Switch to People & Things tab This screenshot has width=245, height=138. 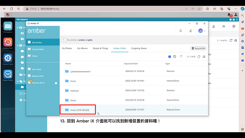(100, 48)
